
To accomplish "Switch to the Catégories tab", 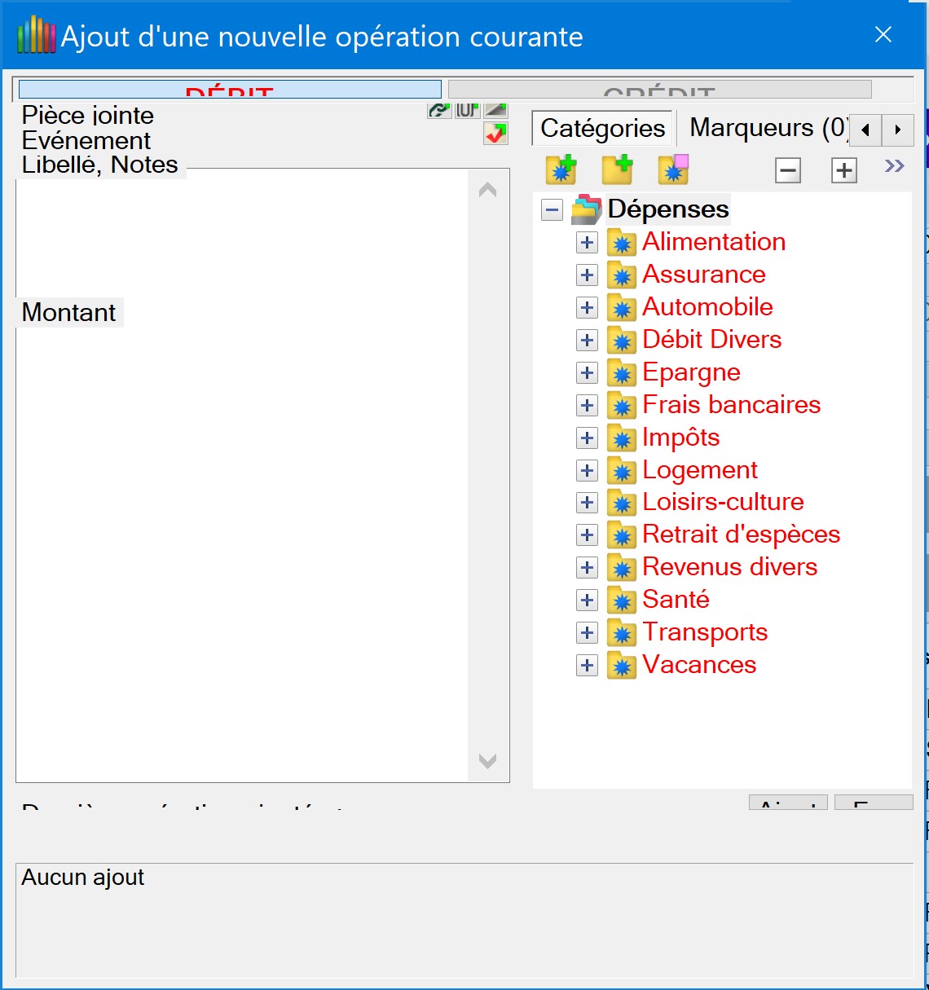I will click(x=602, y=129).
